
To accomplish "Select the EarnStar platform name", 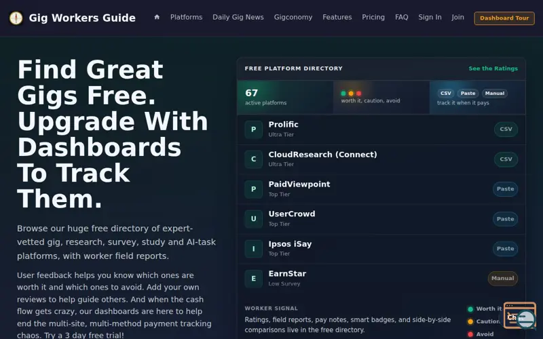I will [287, 274].
